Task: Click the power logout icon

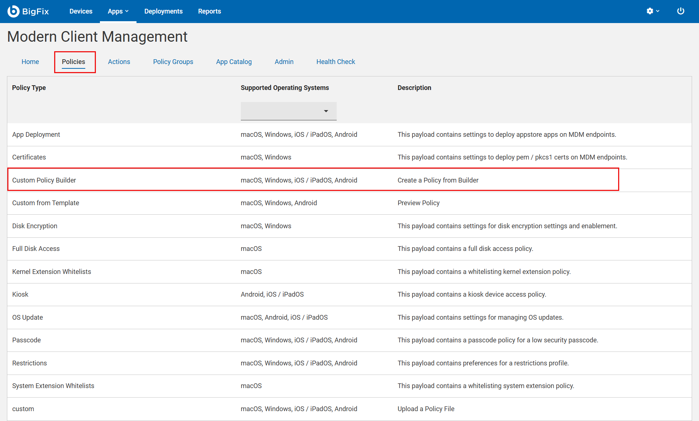Action: [x=680, y=11]
